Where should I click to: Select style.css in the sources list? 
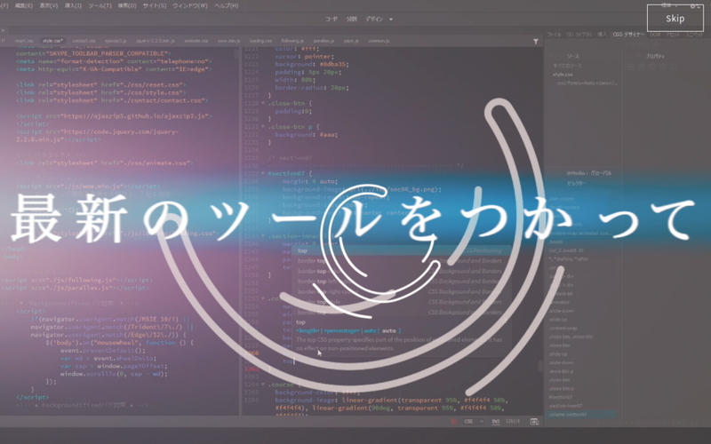coord(563,75)
